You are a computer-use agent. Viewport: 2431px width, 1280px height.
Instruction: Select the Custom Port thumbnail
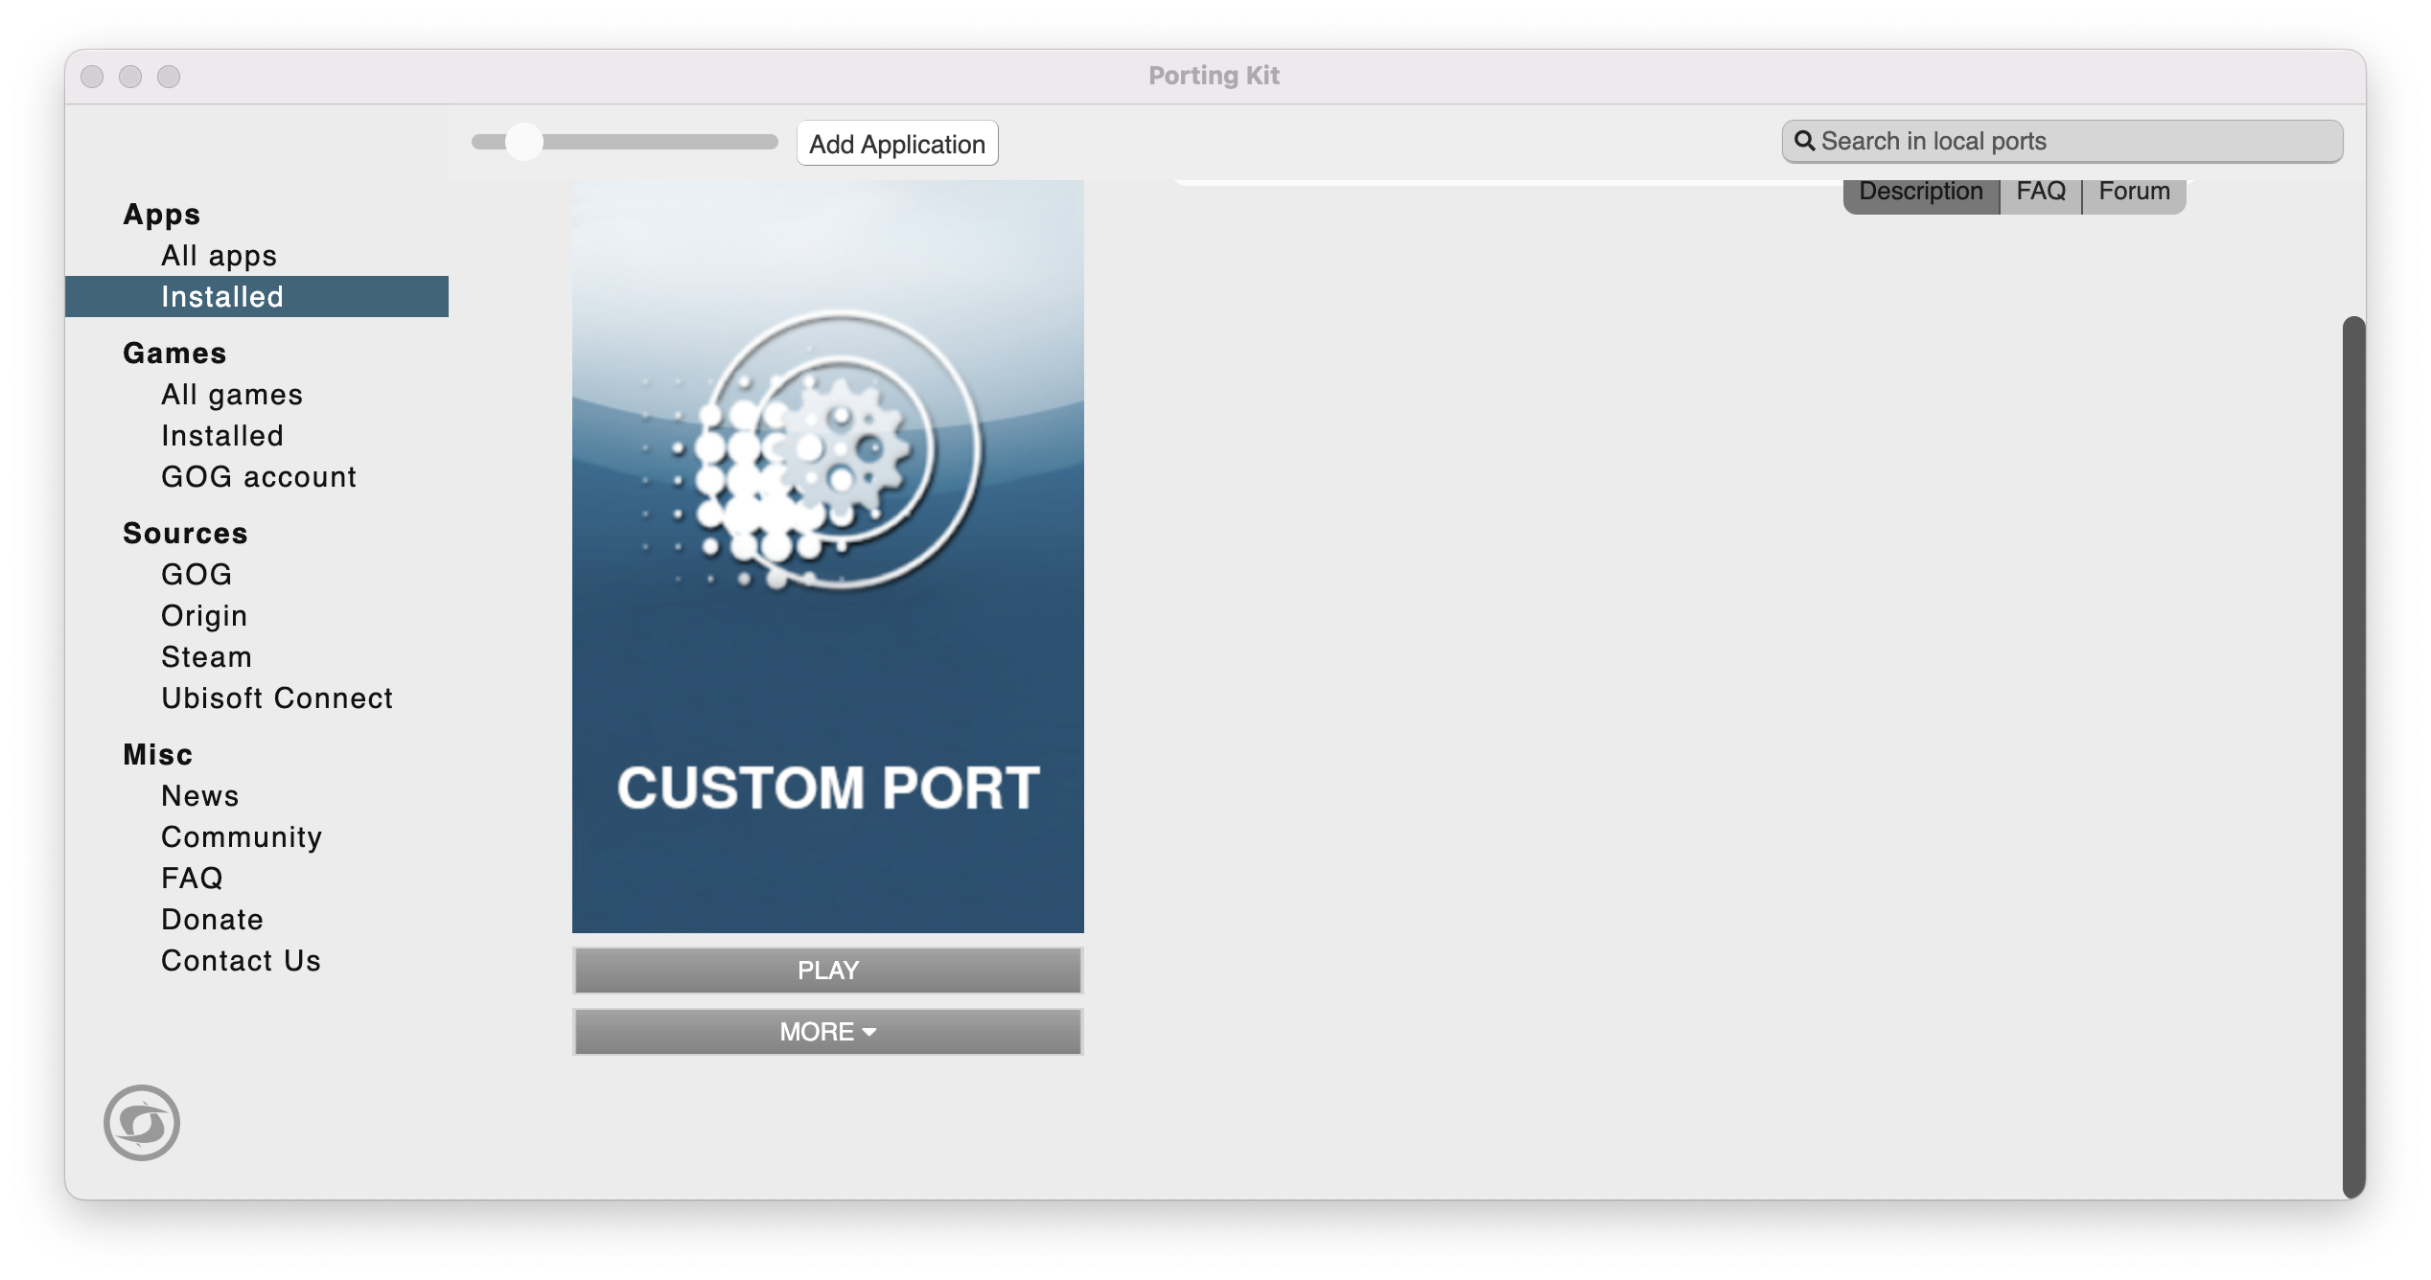827,556
